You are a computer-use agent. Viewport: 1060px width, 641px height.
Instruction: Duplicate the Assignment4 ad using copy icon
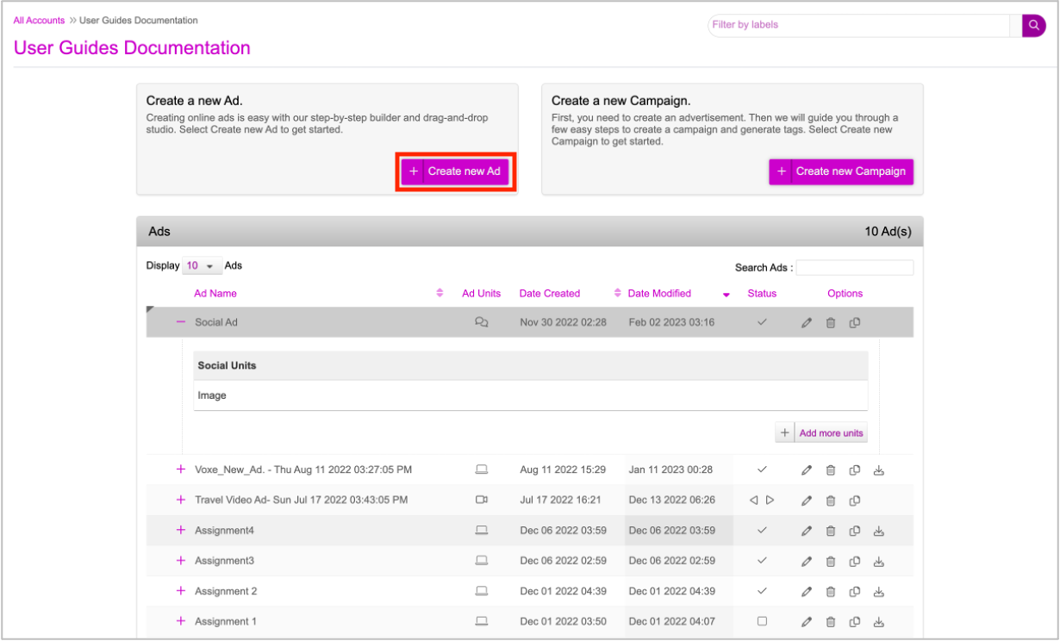point(855,531)
